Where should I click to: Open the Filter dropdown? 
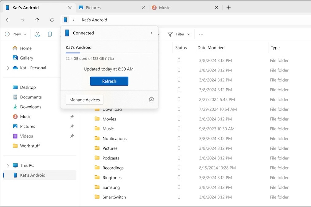tap(179, 34)
